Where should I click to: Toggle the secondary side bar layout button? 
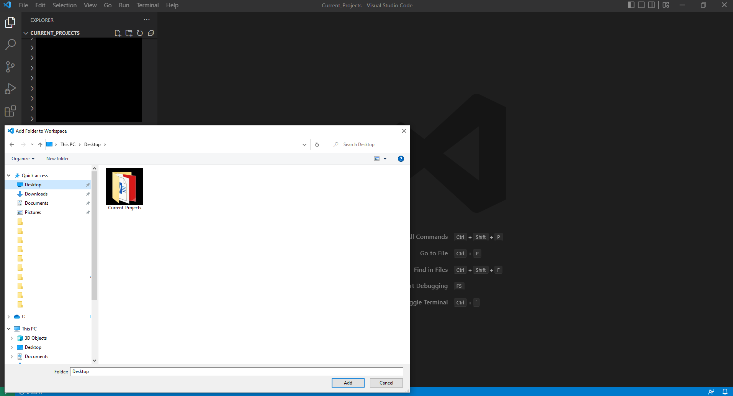651,5
